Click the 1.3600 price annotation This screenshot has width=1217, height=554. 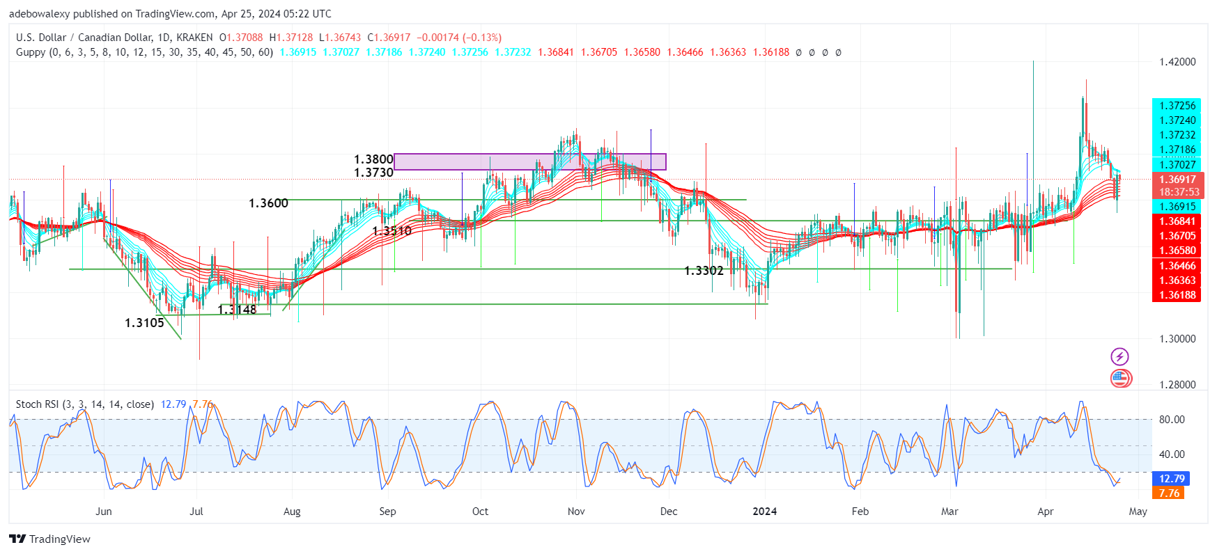[x=268, y=203]
